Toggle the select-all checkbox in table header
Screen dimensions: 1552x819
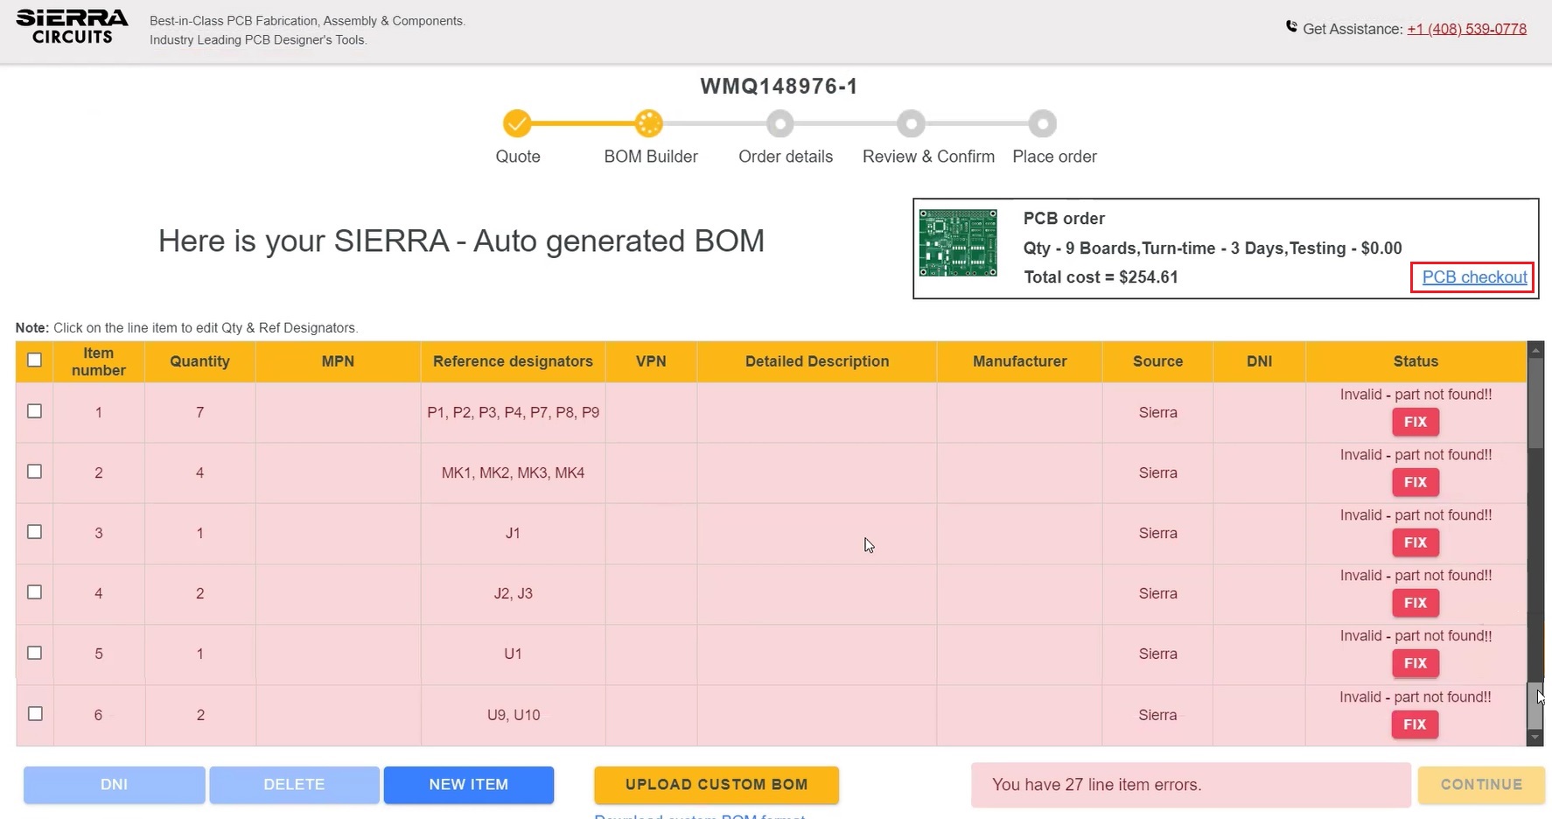pyautogui.click(x=34, y=360)
